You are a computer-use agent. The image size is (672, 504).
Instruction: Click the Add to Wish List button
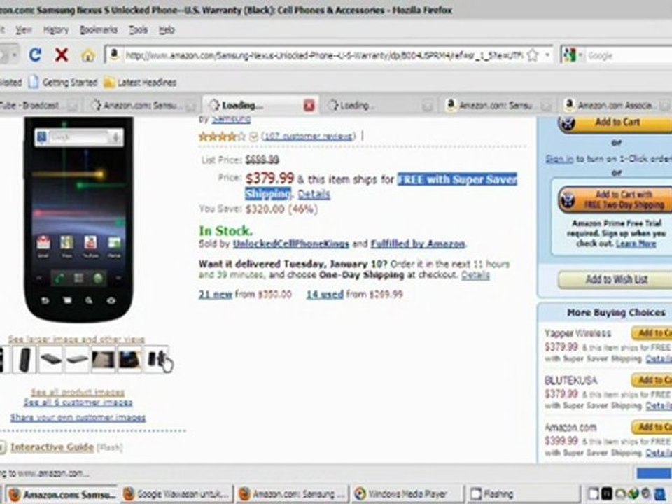click(616, 279)
